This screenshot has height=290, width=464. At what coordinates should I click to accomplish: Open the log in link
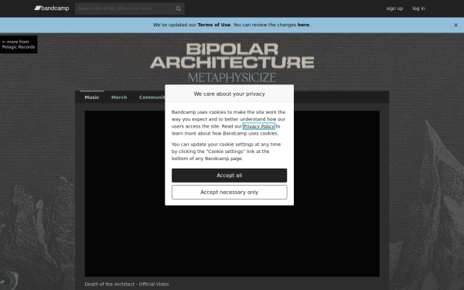(418, 9)
